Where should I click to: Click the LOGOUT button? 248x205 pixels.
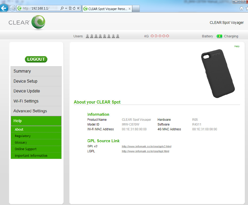click(36, 59)
